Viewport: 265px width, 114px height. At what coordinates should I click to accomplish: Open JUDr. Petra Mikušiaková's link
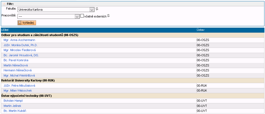pyautogui.click(x=19, y=86)
